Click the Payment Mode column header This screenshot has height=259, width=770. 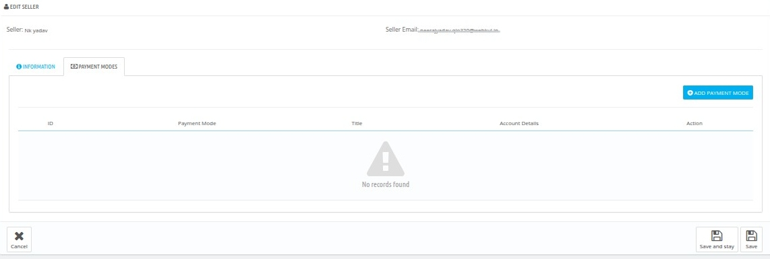197,123
